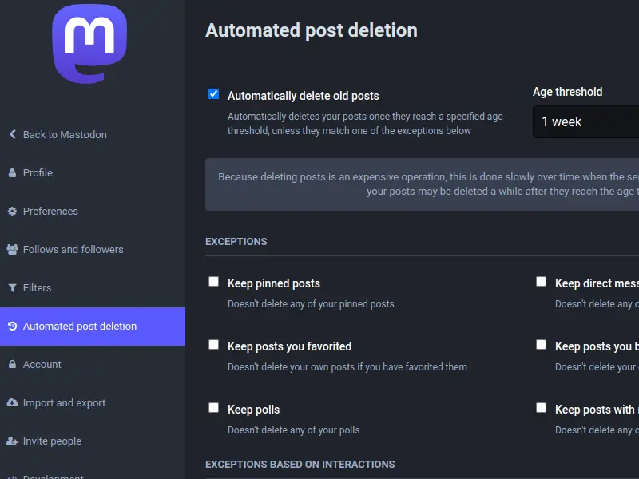Enable the Keep direct messages checkbox
The image size is (639, 479).
pyautogui.click(x=541, y=282)
